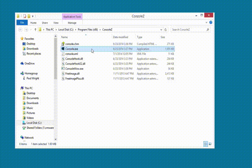
Task: Switch to the View ribbon tab
Action: coord(56,23)
